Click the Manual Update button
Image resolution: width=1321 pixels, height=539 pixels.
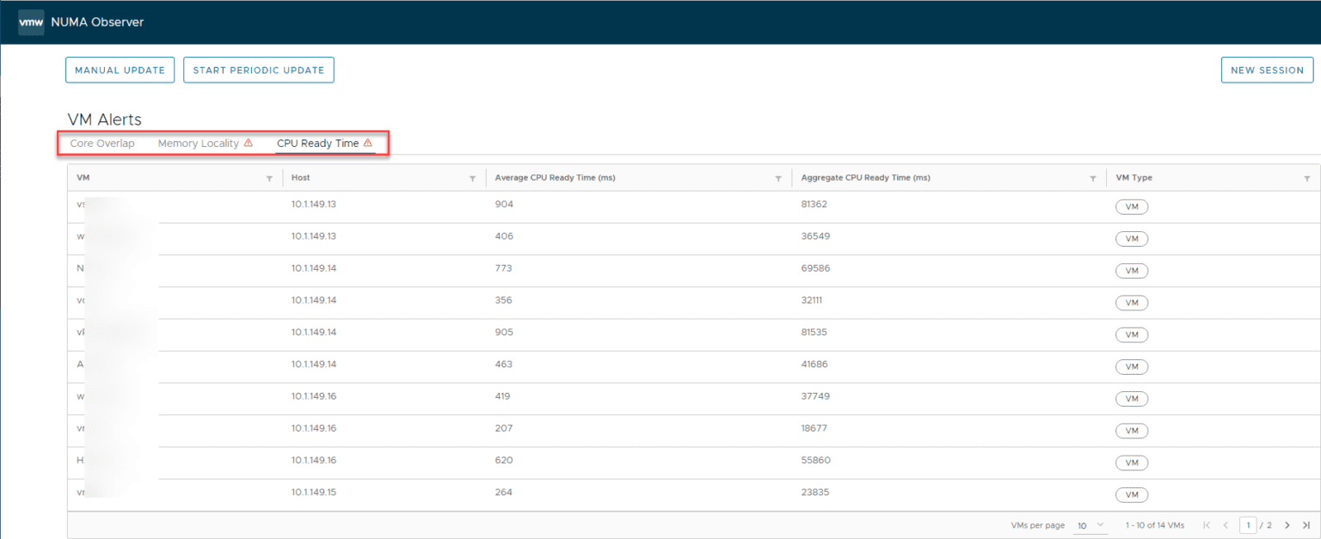[x=120, y=70]
